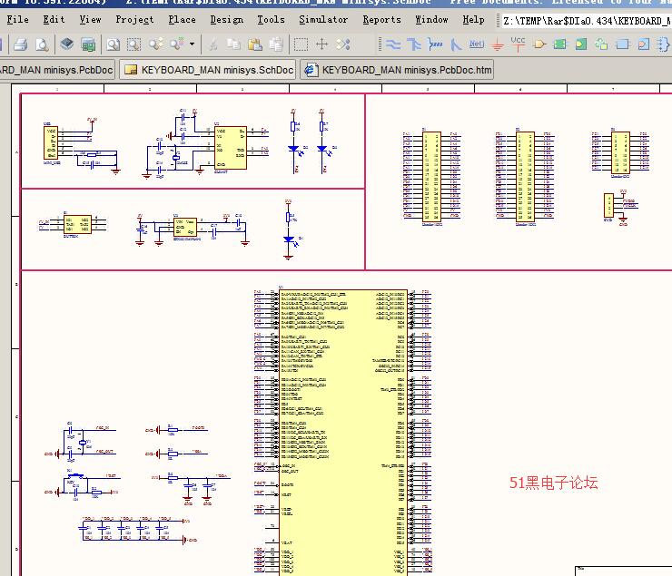This screenshot has height=576, width=672.
Task: Select the Place Wire tool
Action: 392,44
